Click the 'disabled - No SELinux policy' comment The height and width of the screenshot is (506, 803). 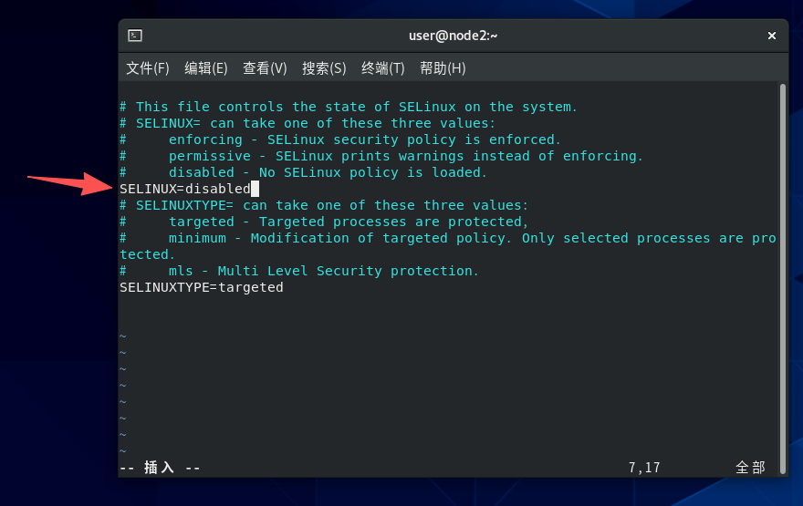(303, 172)
